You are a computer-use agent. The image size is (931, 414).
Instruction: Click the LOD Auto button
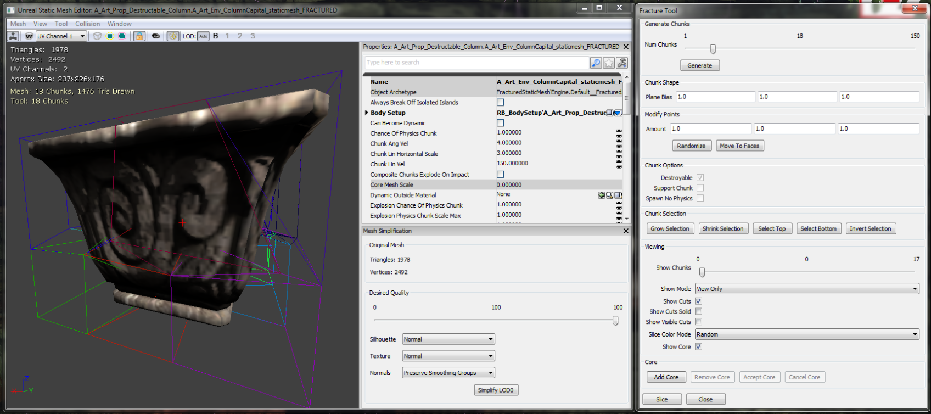point(203,36)
